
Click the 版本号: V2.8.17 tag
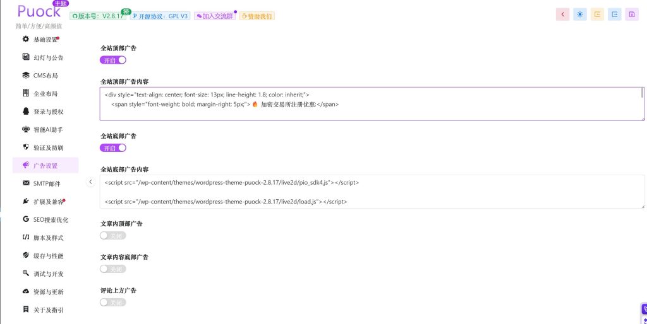[98, 16]
